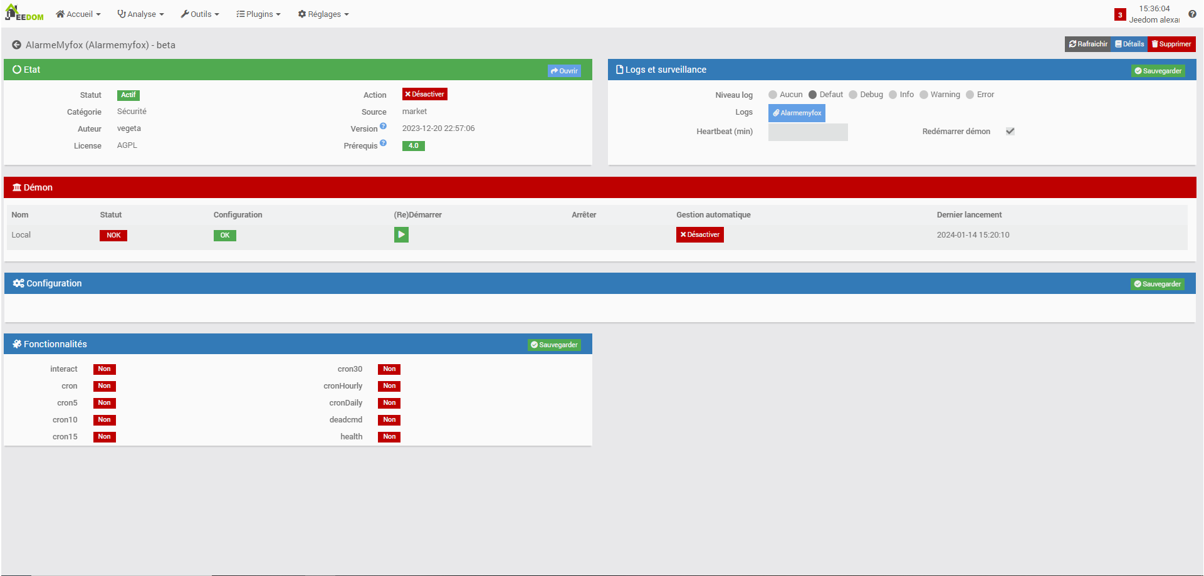Open the Alarmemyfox log button
Screen dimensions: 1204x576
pyautogui.click(x=797, y=113)
